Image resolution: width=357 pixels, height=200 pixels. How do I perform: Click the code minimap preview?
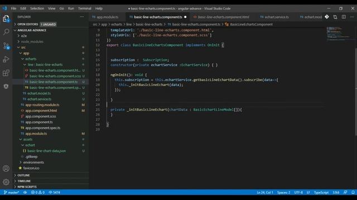point(338,33)
